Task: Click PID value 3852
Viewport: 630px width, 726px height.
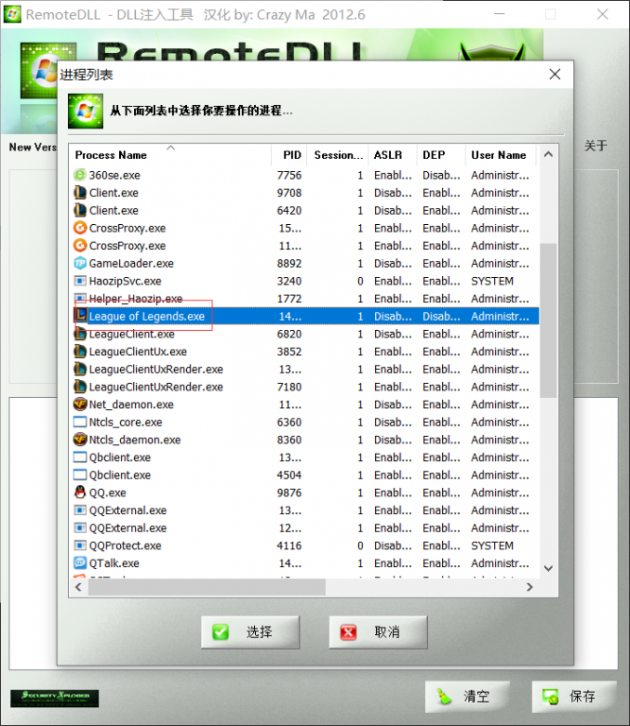Action: (289, 352)
